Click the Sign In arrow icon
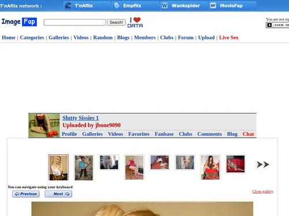 [269, 25]
